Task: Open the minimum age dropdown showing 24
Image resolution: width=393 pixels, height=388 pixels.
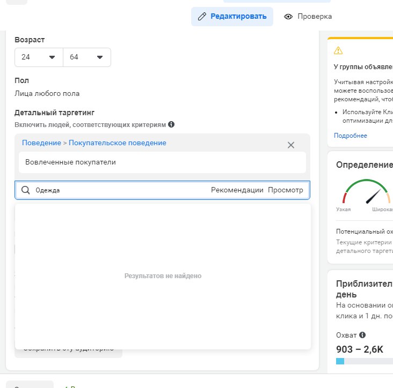Action: click(x=39, y=57)
